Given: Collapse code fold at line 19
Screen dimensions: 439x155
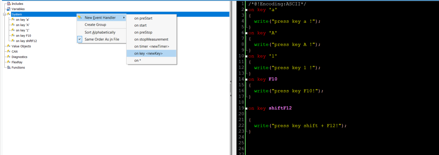Looking at the screenshot, I should pos(246,108).
